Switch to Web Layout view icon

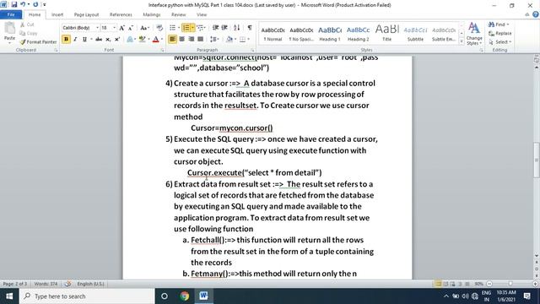(x=452, y=284)
